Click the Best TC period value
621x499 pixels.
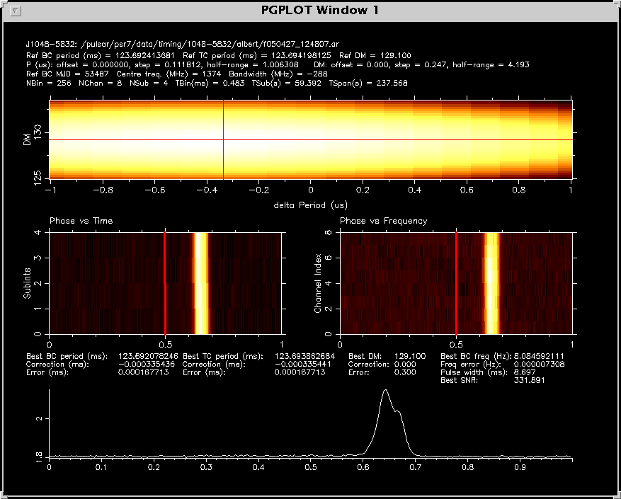pos(304,356)
